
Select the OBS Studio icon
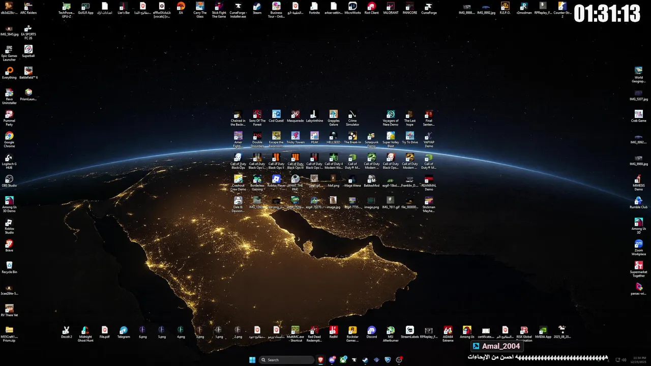coord(9,181)
